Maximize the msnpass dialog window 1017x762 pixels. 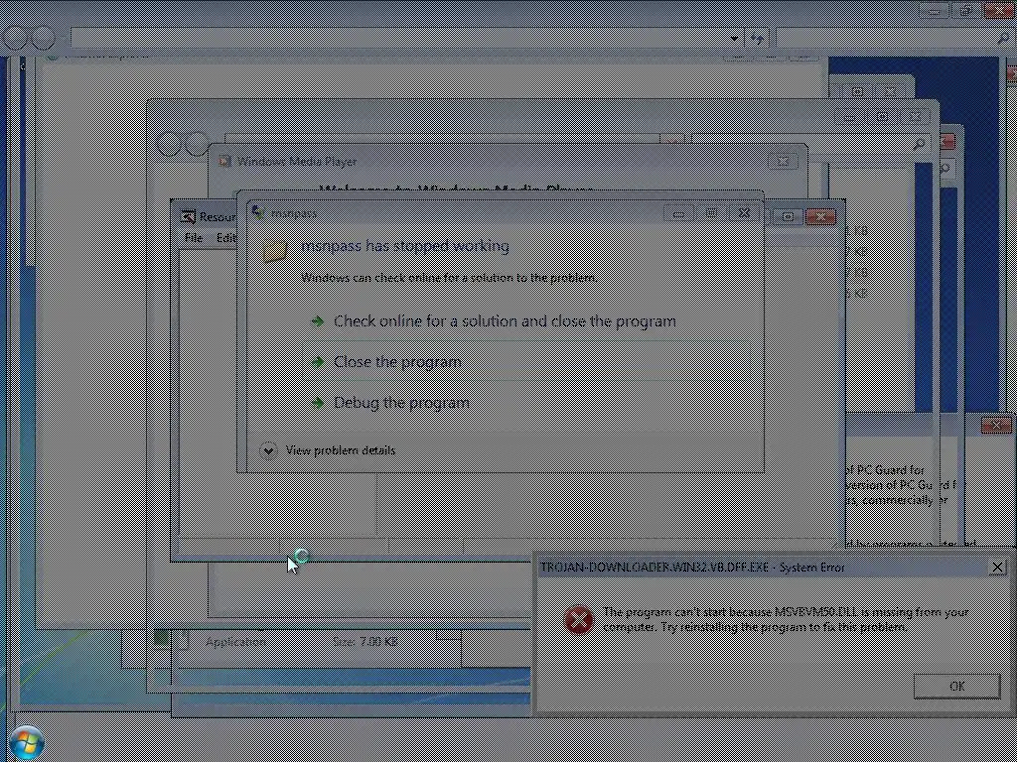(x=711, y=213)
